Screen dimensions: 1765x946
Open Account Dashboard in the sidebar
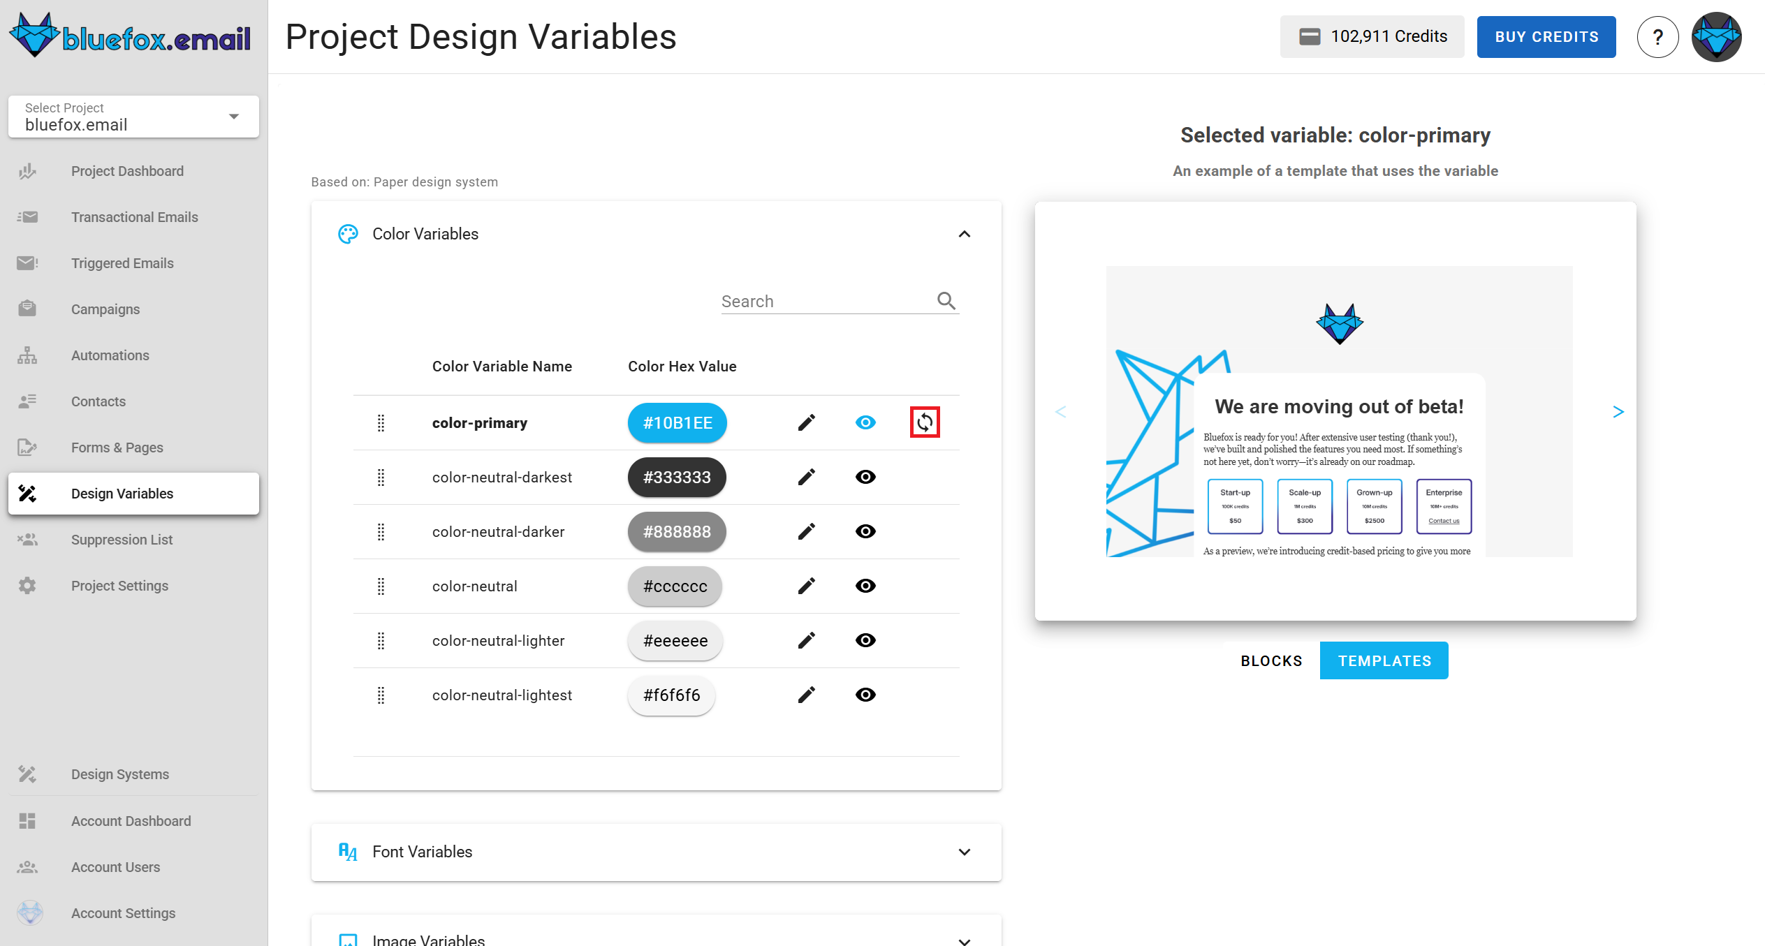[133, 821]
